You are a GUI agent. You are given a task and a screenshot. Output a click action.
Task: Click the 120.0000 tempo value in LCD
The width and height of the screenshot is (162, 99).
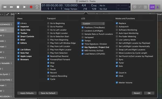click(x=71, y=5)
